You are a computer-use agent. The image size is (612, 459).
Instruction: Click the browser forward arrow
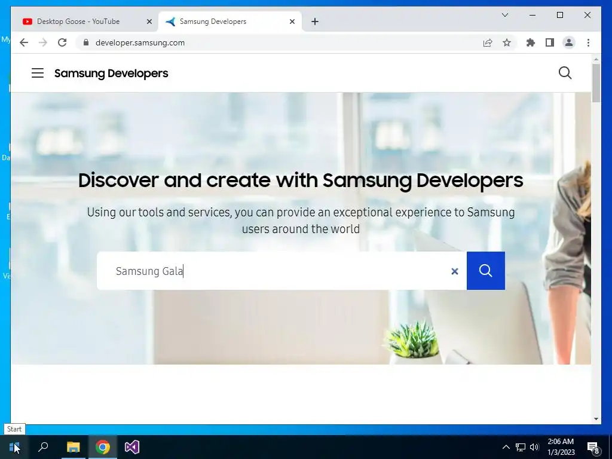point(43,42)
